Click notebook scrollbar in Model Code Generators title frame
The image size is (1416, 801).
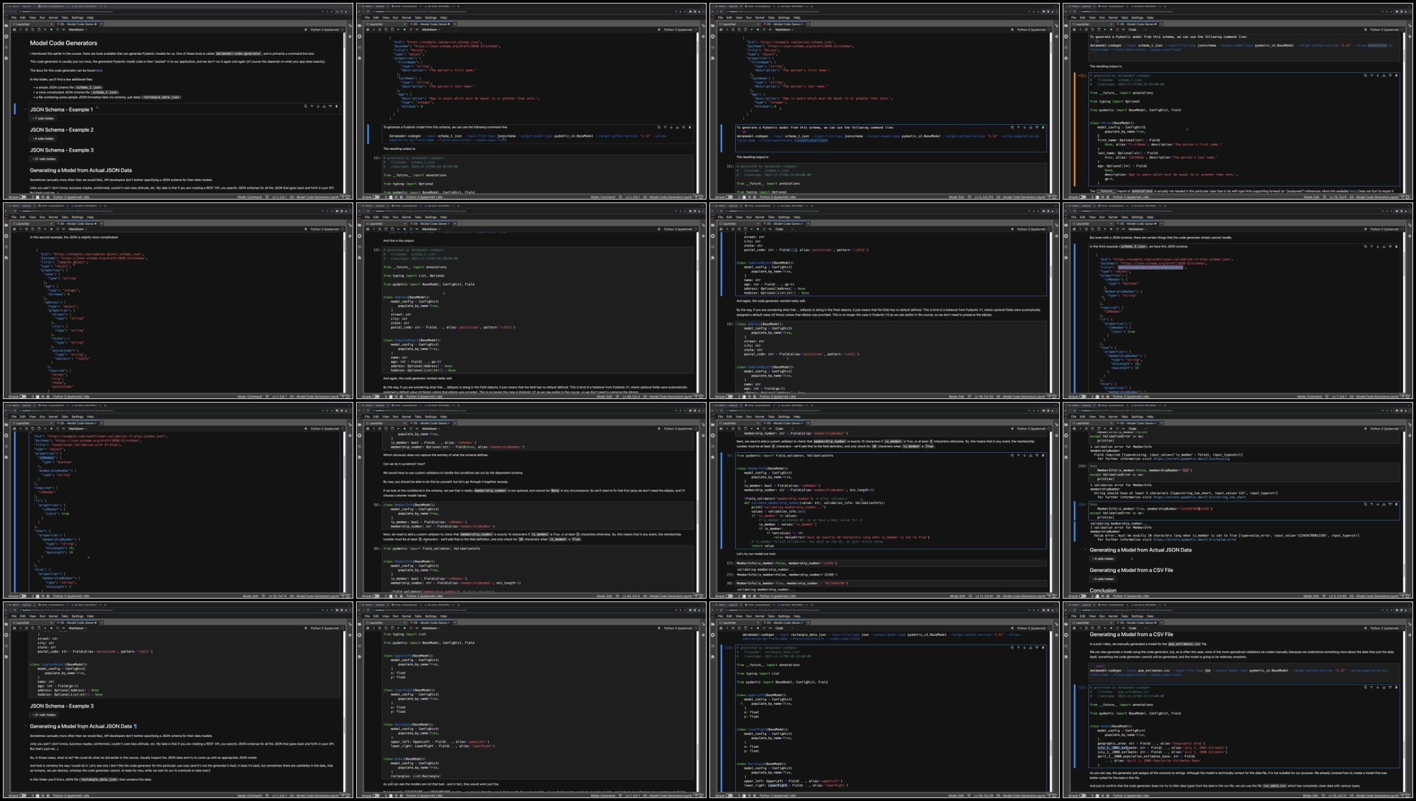pyautogui.click(x=345, y=113)
